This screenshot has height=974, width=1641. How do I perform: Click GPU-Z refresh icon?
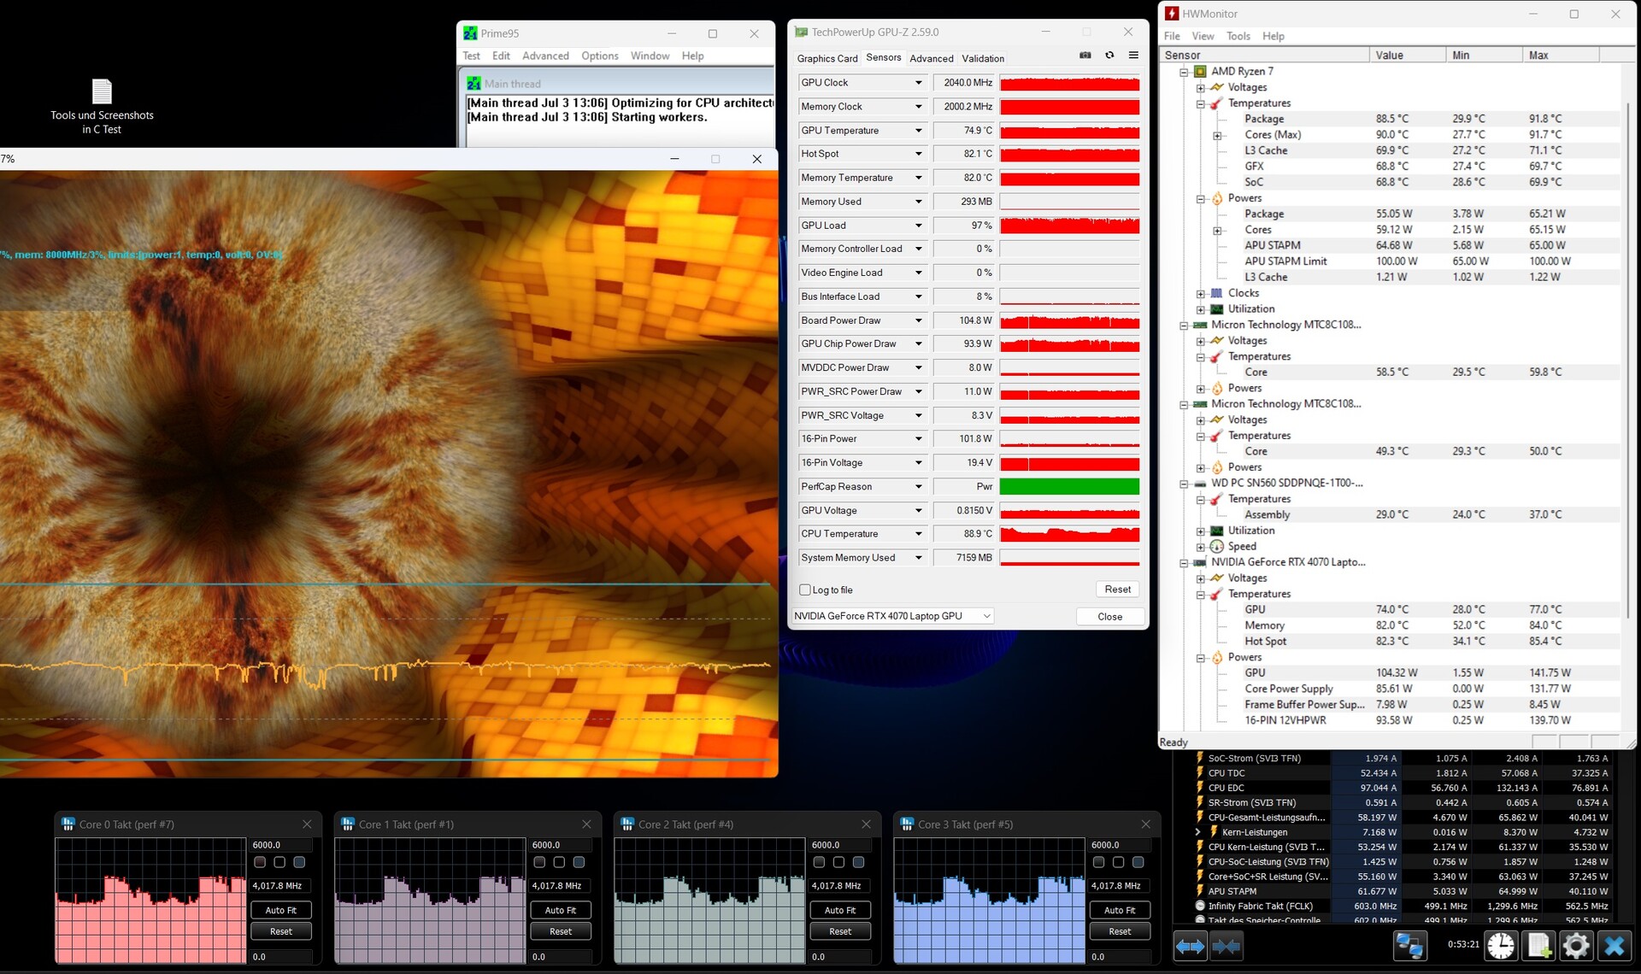click(1109, 56)
